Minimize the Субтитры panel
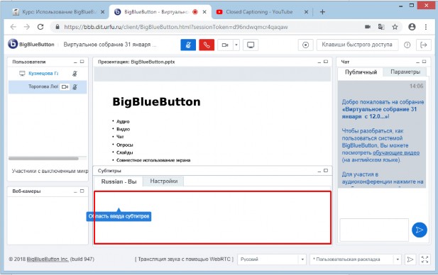The width and height of the screenshot is (438, 275). (x=319, y=171)
